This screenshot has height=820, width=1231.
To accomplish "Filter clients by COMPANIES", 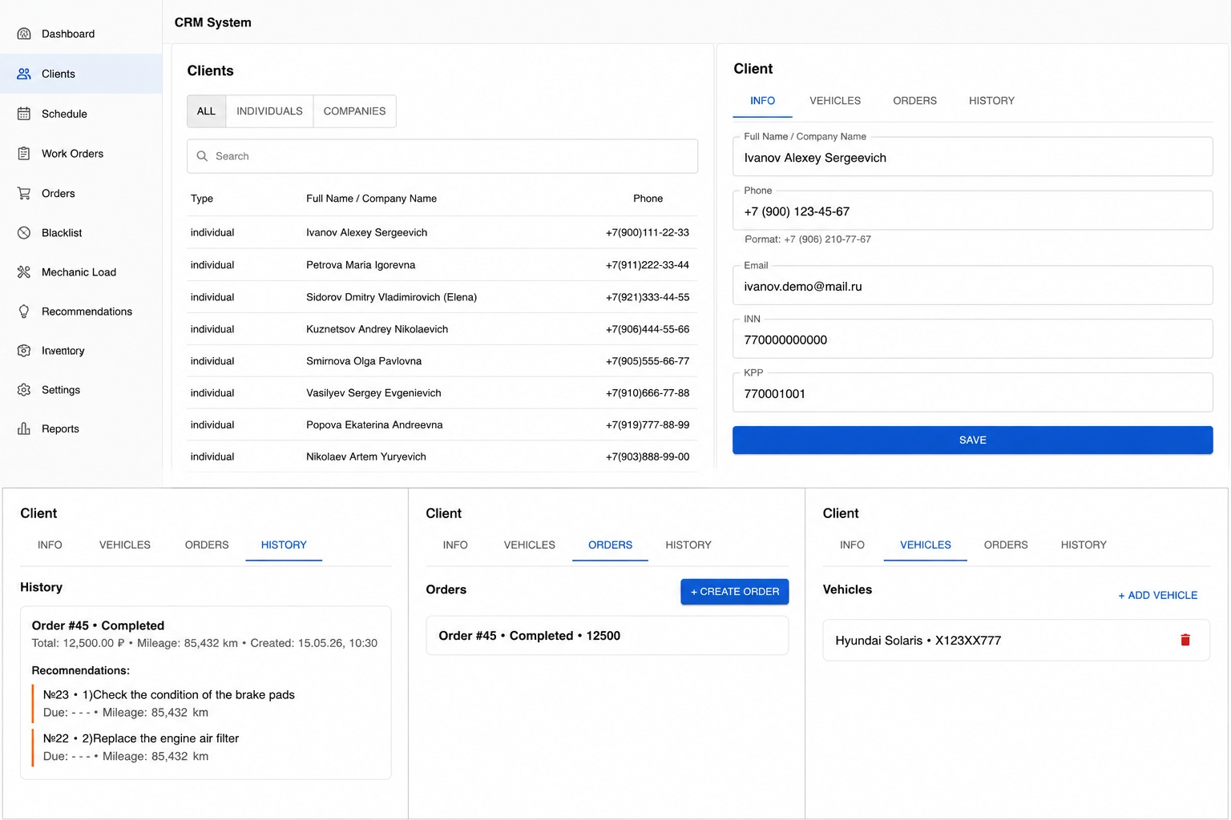I will 354,111.
